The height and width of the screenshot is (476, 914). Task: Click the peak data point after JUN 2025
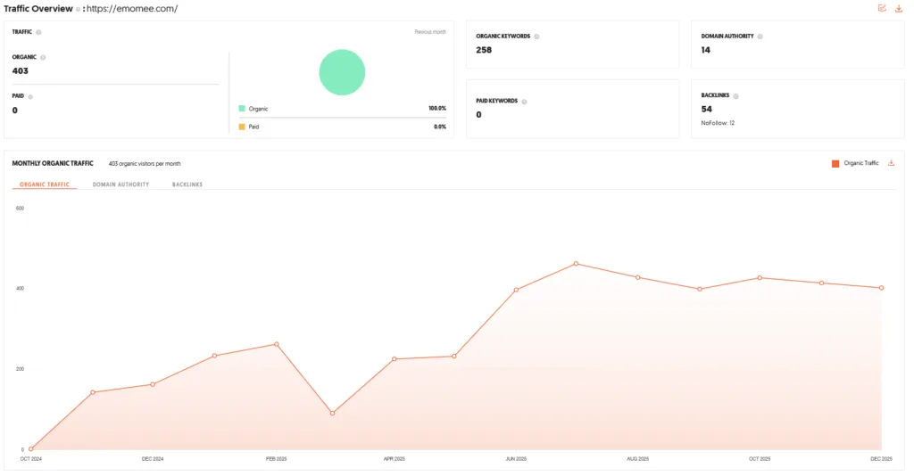click(576, 264)
